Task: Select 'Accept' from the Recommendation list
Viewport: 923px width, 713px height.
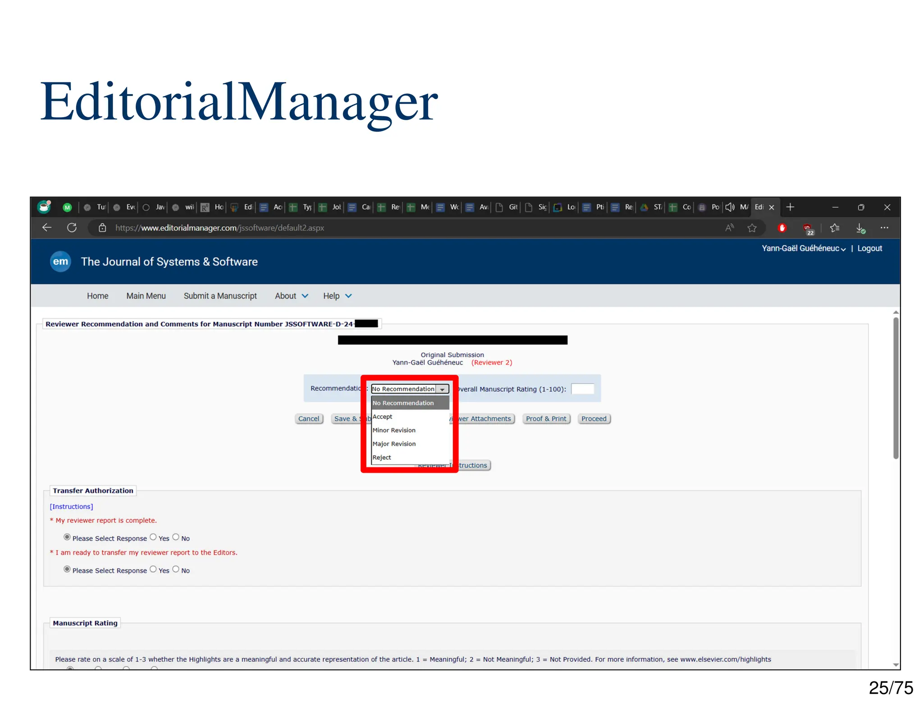Action: point(410,416)
